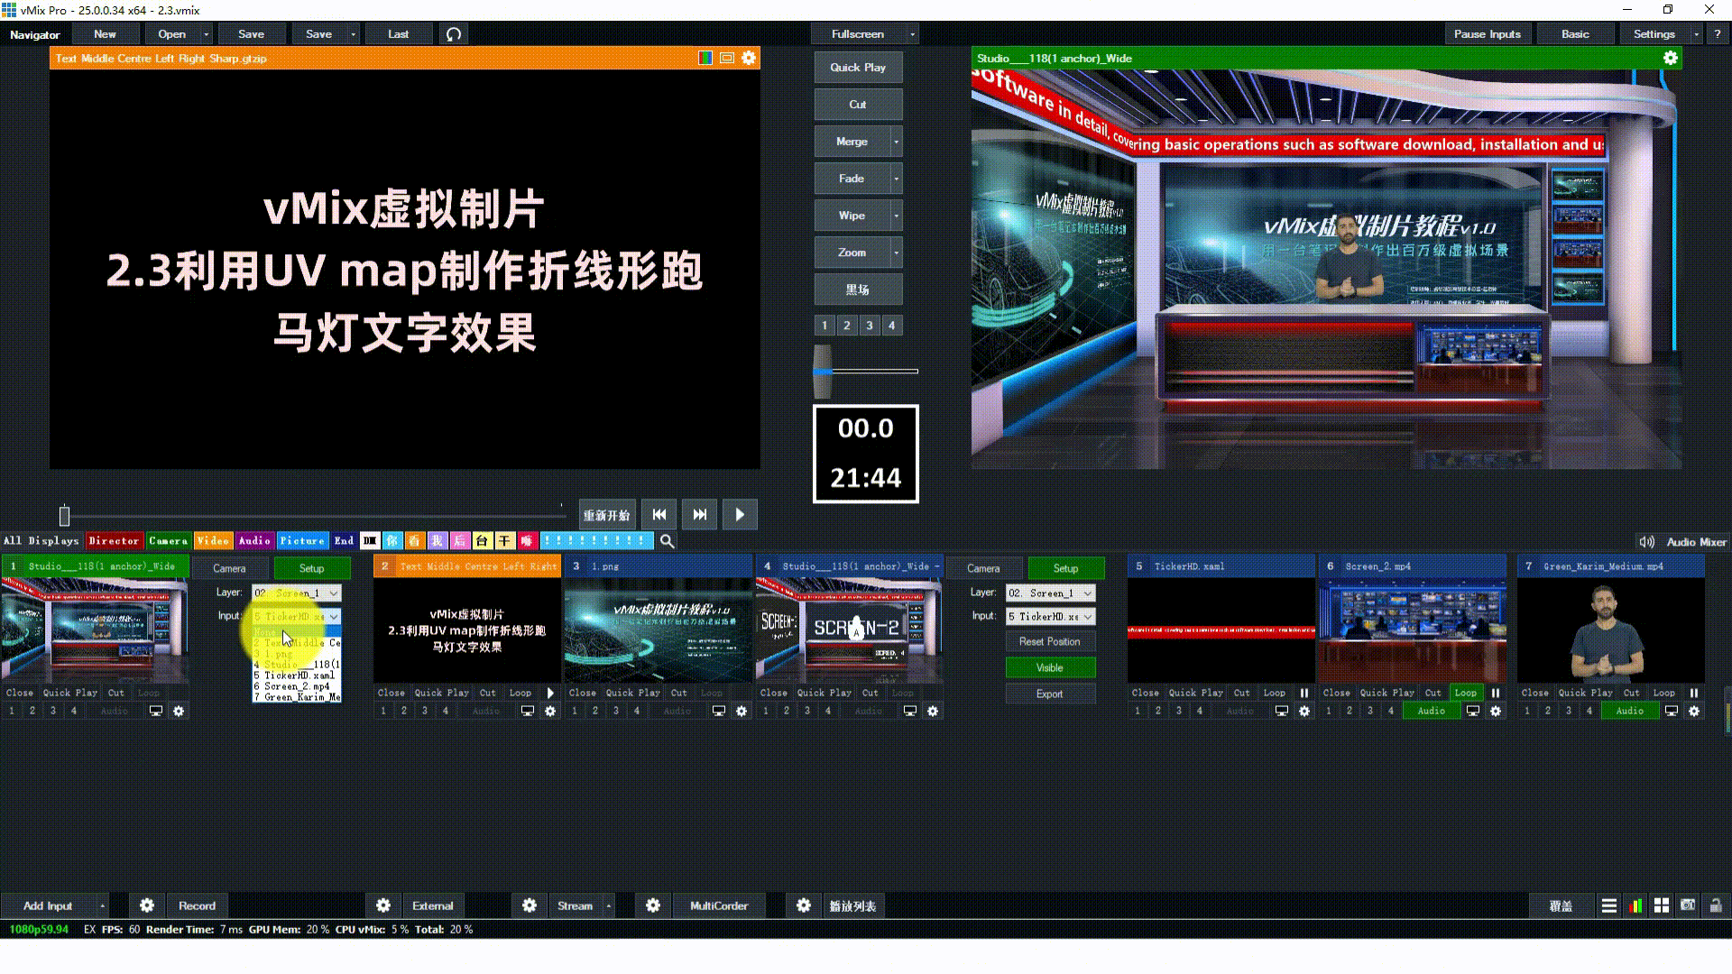Click the list view icon in bottom bar
This screenshot has height=974, width=1732.
click(x=1609, y=905)
